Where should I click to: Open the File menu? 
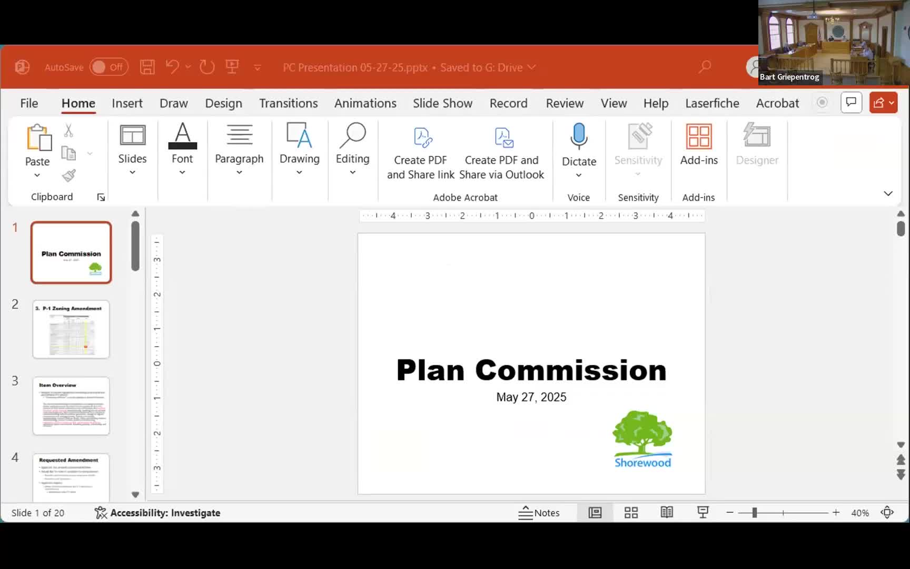point(29,103)
